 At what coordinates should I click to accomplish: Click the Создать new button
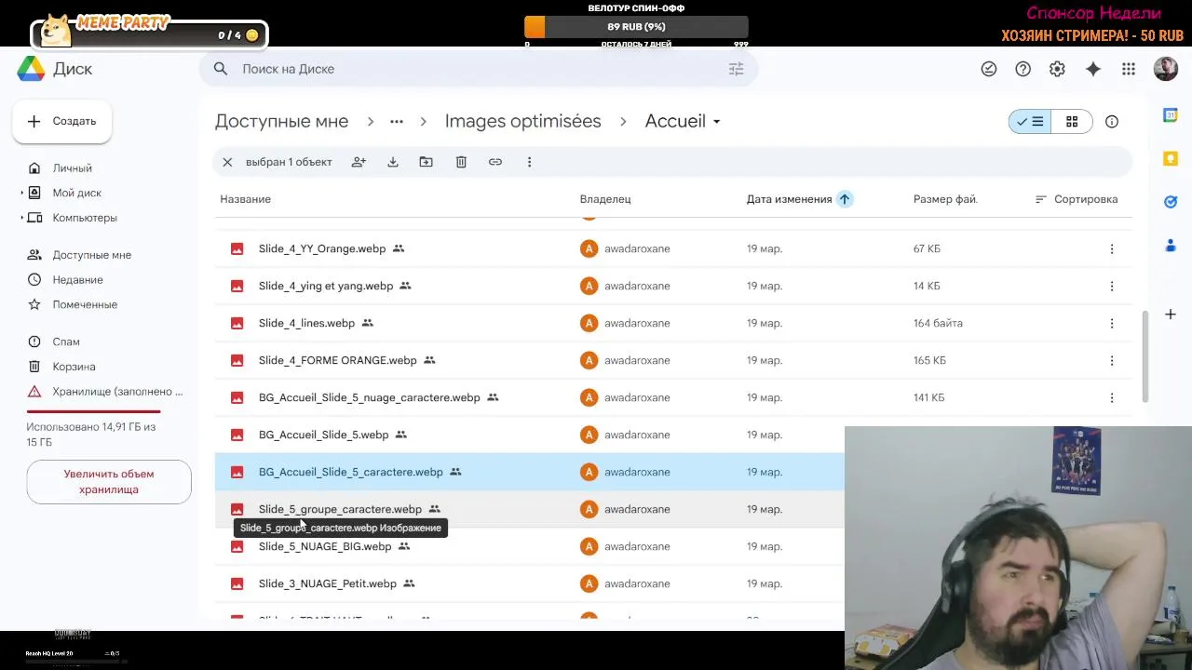pyautogui.click(x=62, y=121)
